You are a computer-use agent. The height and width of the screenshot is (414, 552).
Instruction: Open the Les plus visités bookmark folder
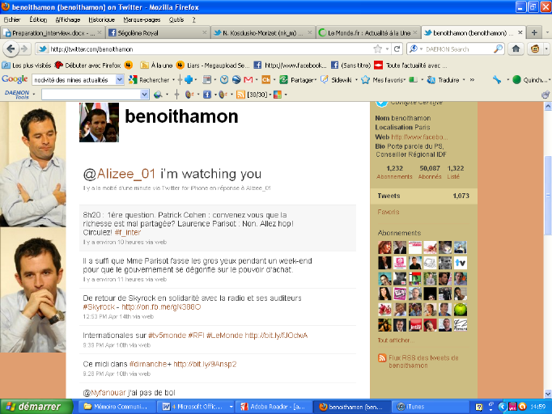click(27, 65)
